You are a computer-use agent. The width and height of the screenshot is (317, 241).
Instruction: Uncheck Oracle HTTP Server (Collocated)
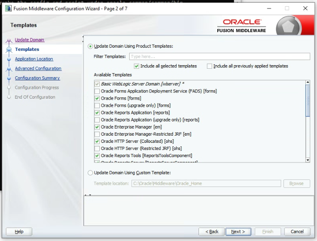click(x=97, y=141)
